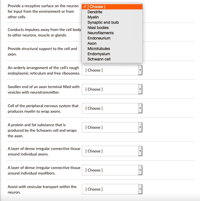The height and width of the screenshot is (201, 200).
Task: Click arrow of the swollen axon terminal dropdown
Action: tap(140, 89)
